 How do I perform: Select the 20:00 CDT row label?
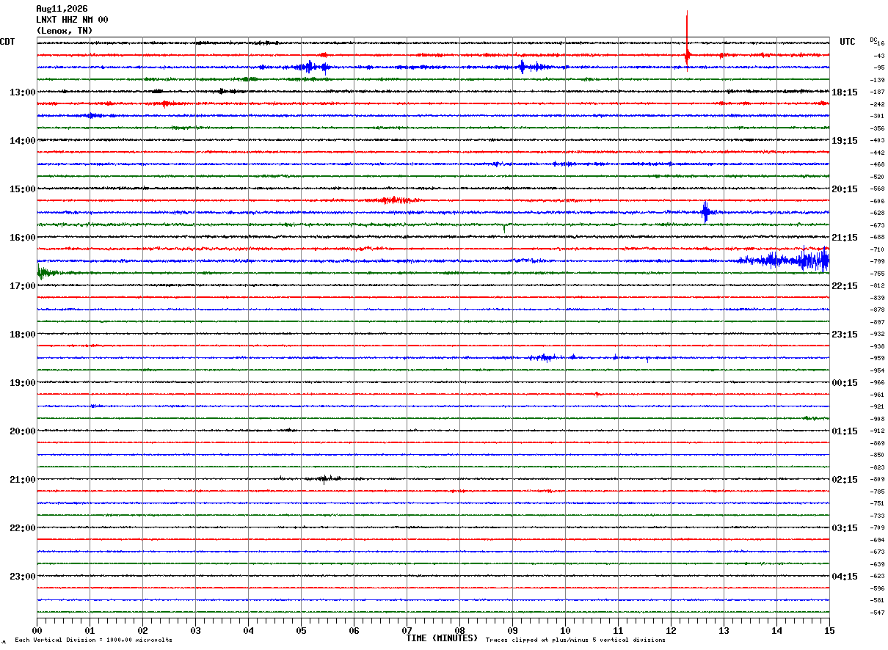[23, 431]
